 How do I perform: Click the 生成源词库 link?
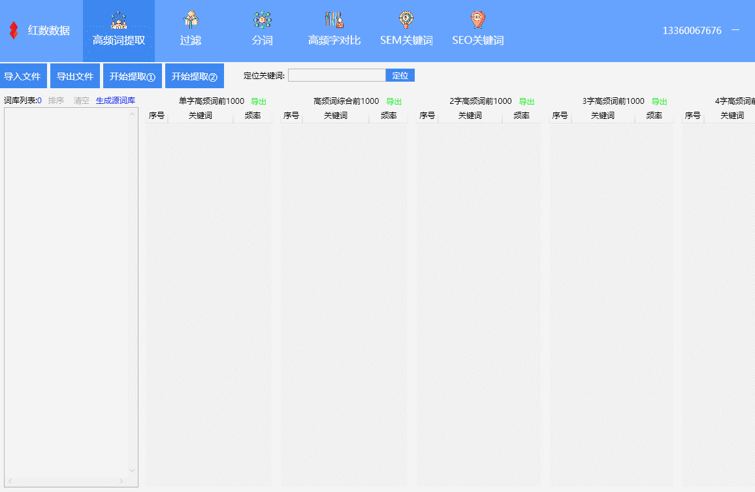(x=116, y=101)
